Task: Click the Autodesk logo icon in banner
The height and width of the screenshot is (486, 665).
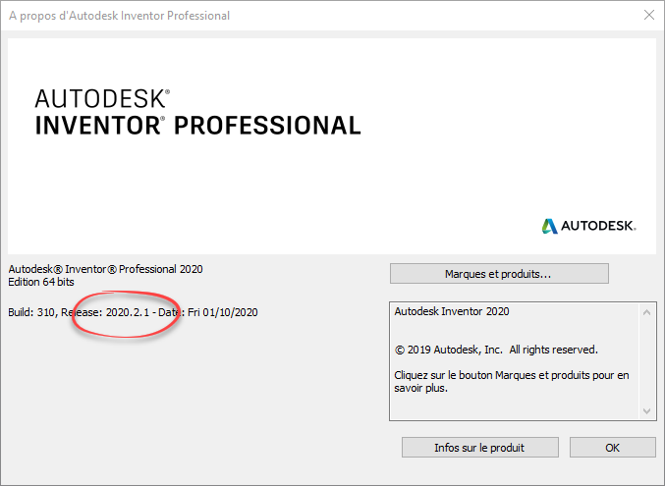Action: point(550,226)
